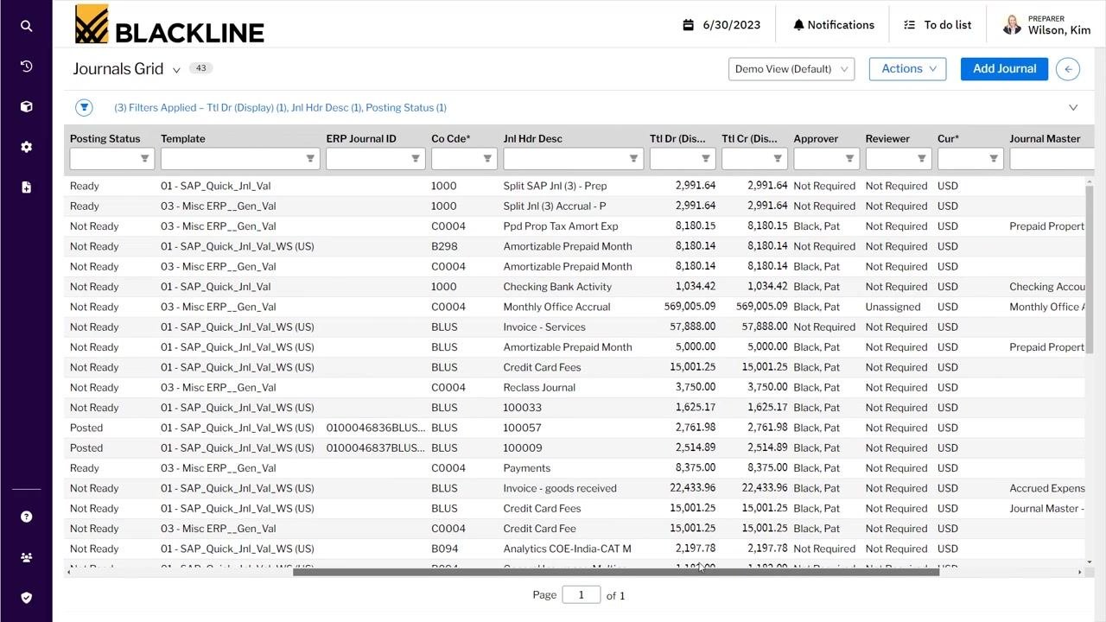Open the settings gear in the sidebar
This screenshot has height=622, width=1106.
click(x=26, y=147)
